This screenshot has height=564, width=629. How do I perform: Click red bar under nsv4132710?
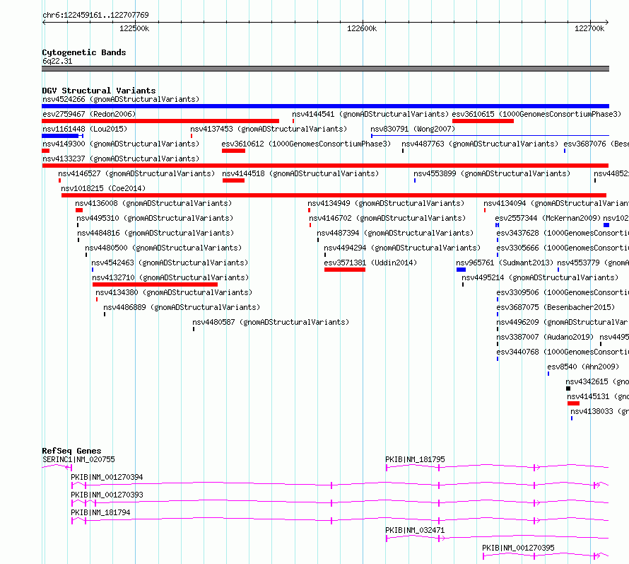click(155, 284)
